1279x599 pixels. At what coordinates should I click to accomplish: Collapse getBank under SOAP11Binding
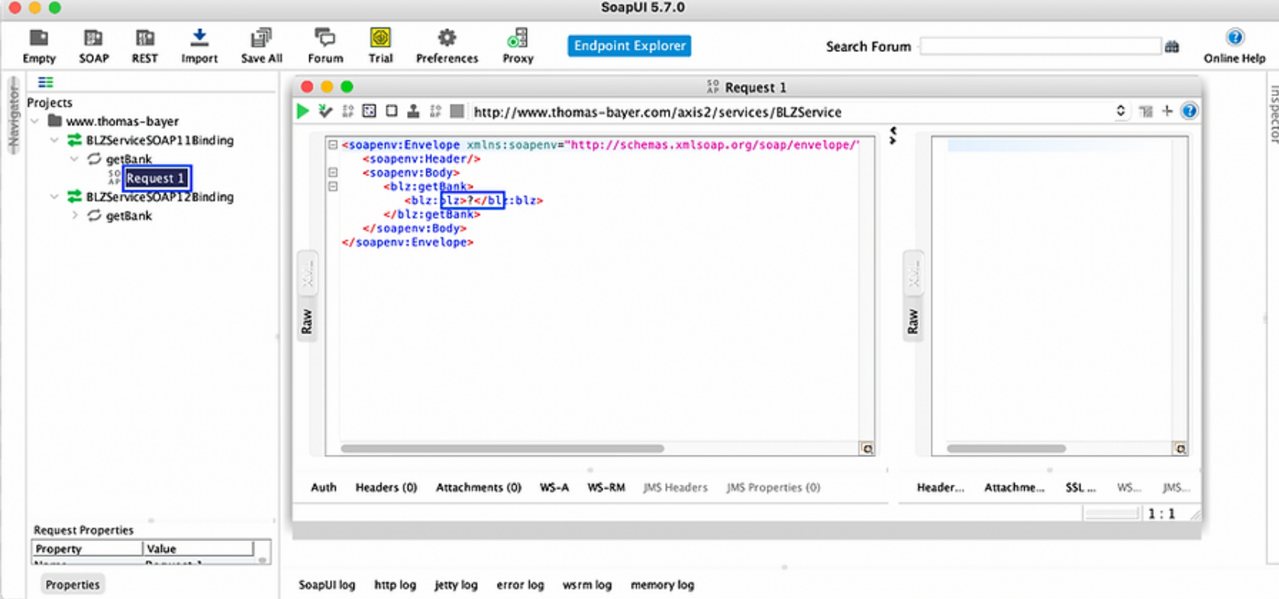tap(74, 159)
